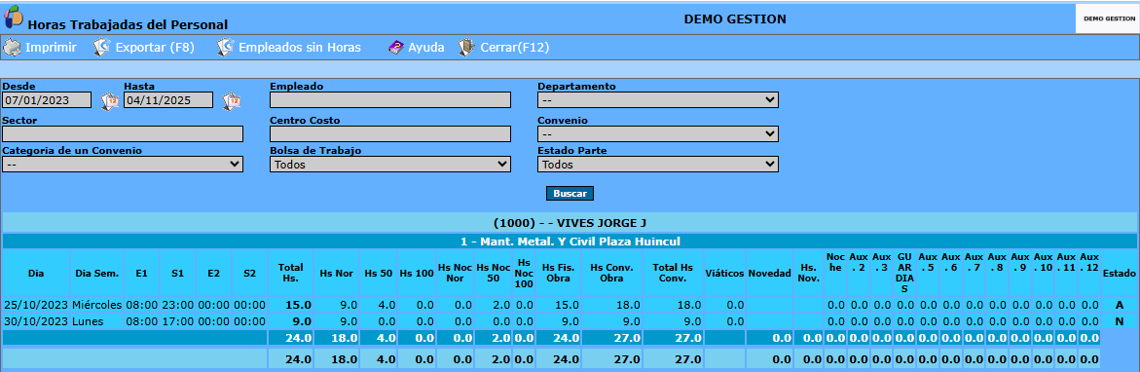Expand the Departamento dropdown
Screen dimensions: 1140x372
(x=658, y=99)
